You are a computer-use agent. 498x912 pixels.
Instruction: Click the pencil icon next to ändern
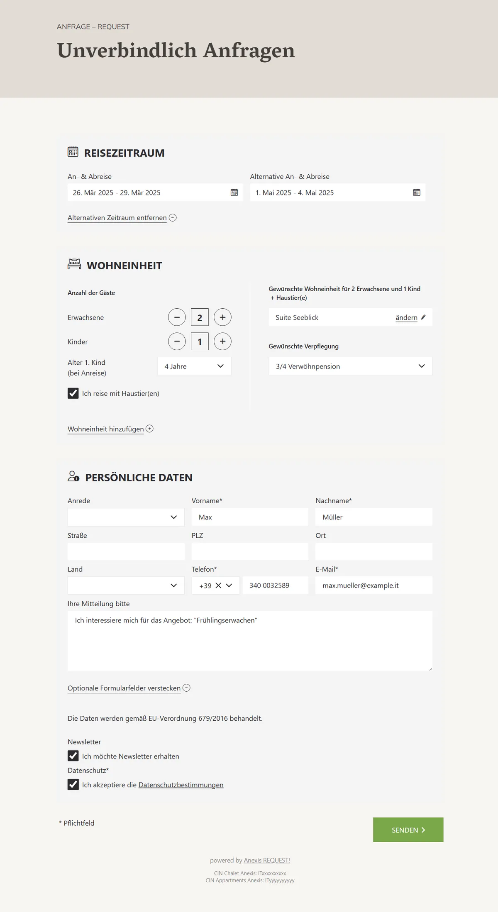pos(423,317)
